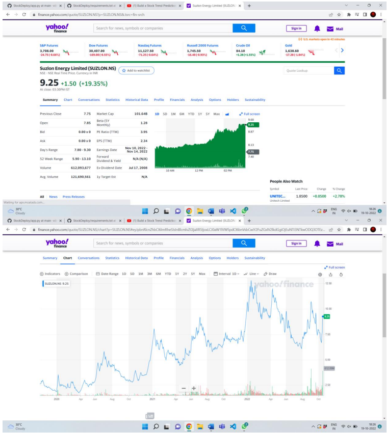This screenshot has height=433, width=387.
Task: Open the Crude Oil ticker link
Action: [243, 45]
